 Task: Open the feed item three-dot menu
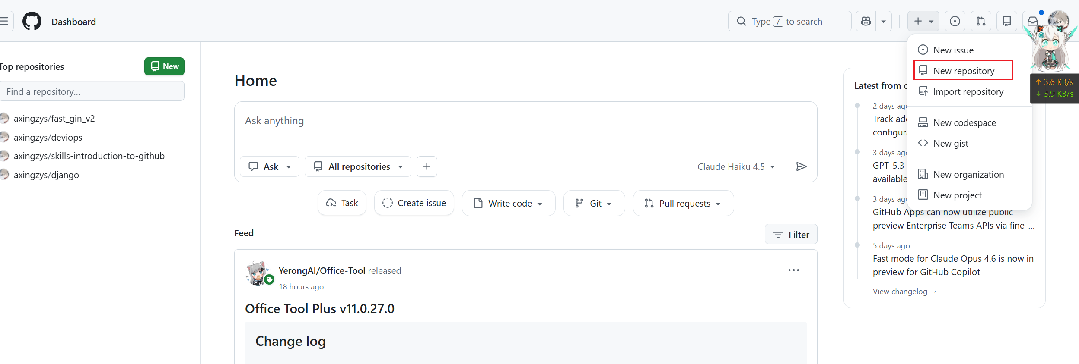[793, 270]
